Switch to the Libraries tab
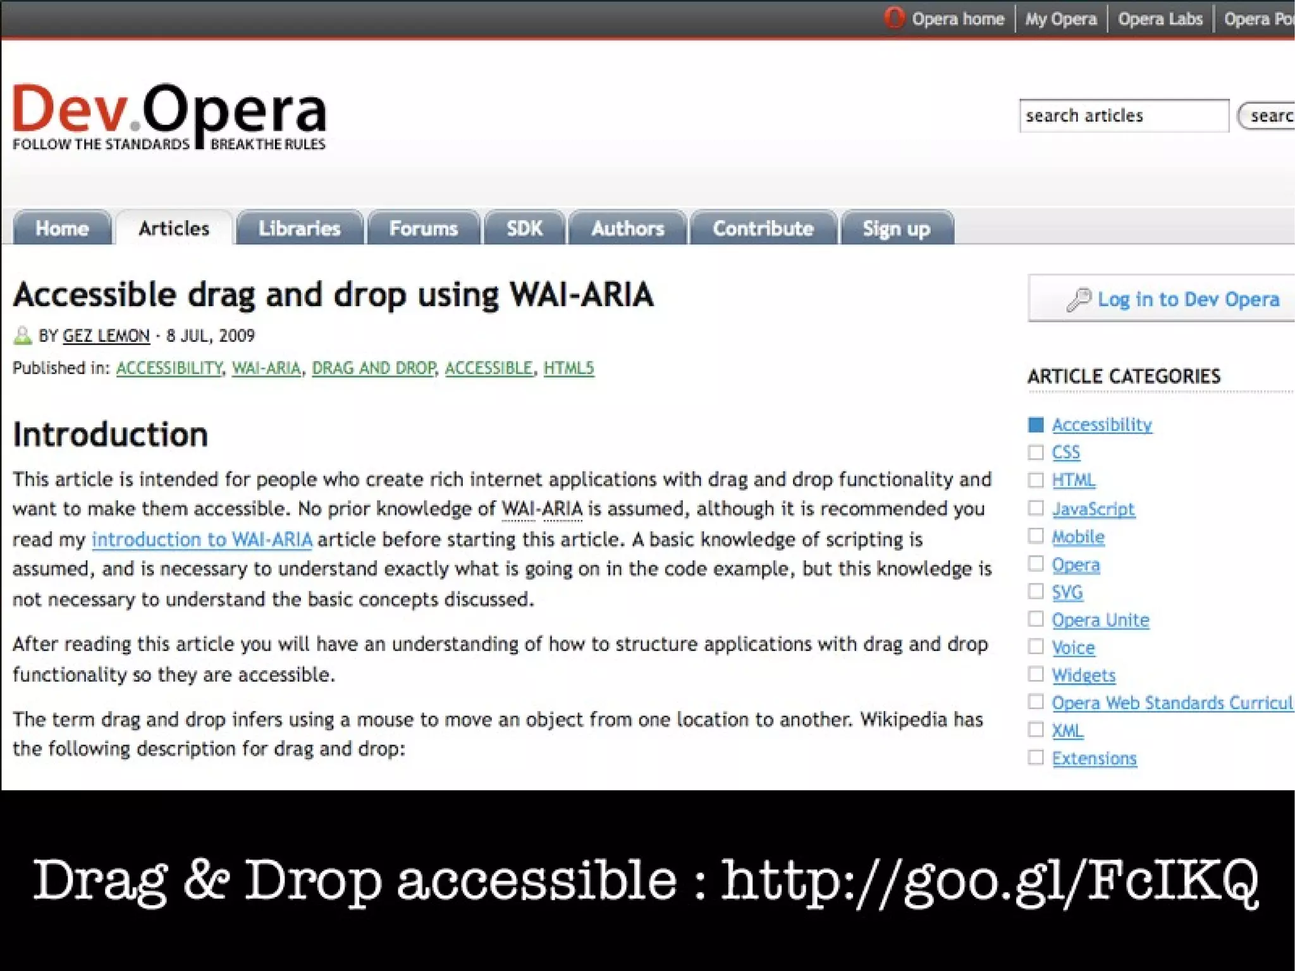The height and width of the screenshot is (971, 1295). [299, 228]
